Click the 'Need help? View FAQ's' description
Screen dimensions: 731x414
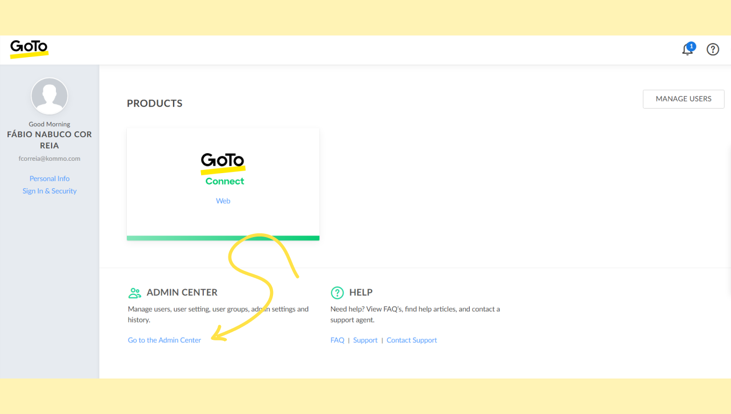coord(415,315)
